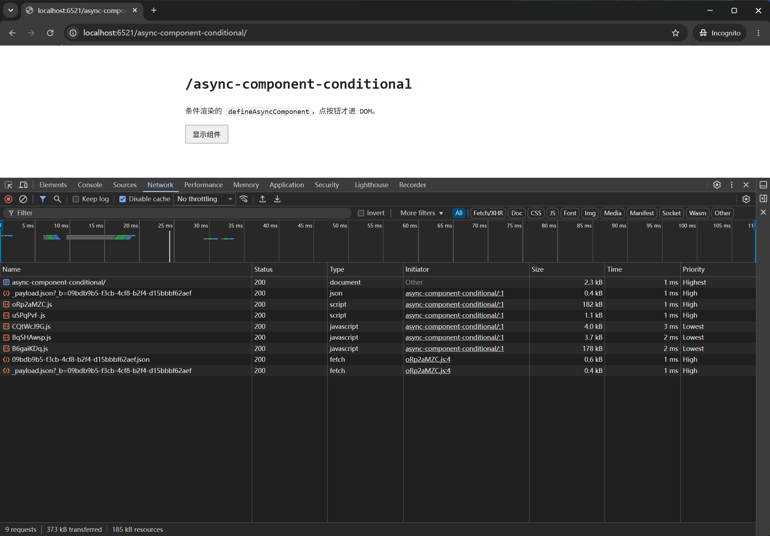Screen dimensions: 770x536
Task: Open network conditions wifi icon
Action: [244, 199]
